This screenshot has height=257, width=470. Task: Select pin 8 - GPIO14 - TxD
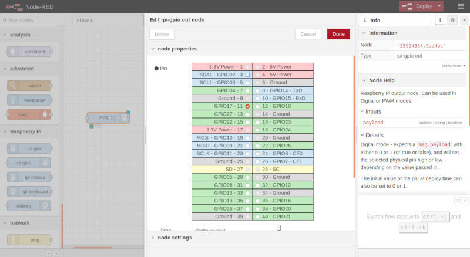pos(257,90)
